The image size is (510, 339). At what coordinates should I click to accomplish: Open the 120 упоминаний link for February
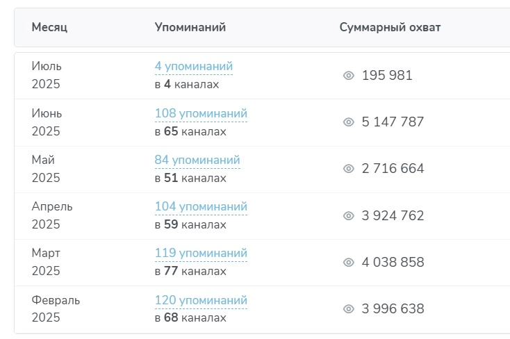(x=201, y=300)
